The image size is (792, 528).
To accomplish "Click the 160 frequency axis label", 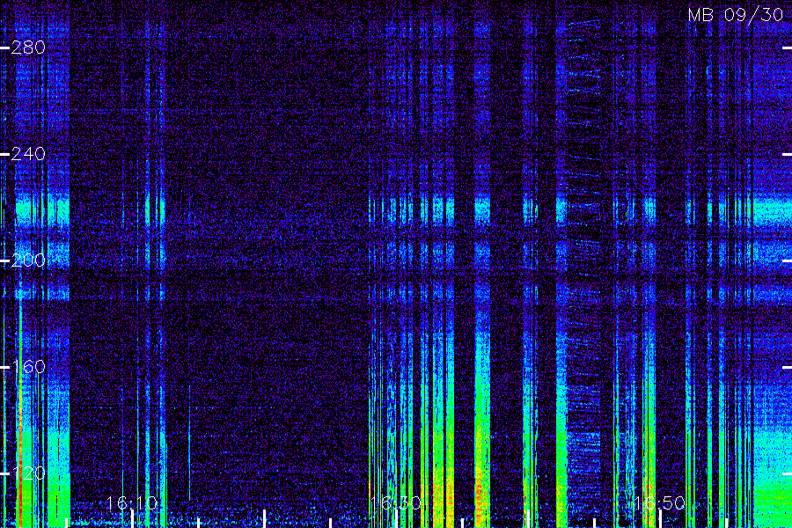I will pyautogui.click(x=28, y=367).
